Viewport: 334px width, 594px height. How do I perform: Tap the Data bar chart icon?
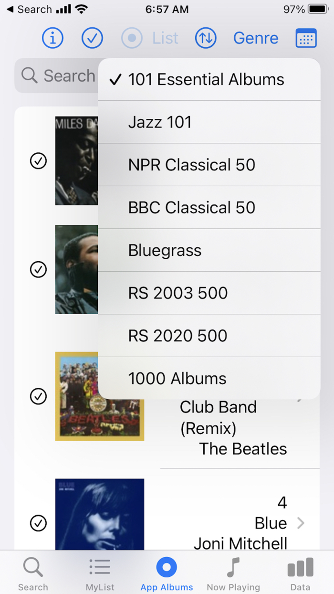pyautogui.click(x=300, y=568)
